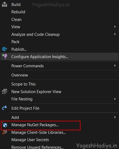The height and width of the screenshot is (149, 119).
Task: Choose Remove Unused References
Action: (37, 147)
